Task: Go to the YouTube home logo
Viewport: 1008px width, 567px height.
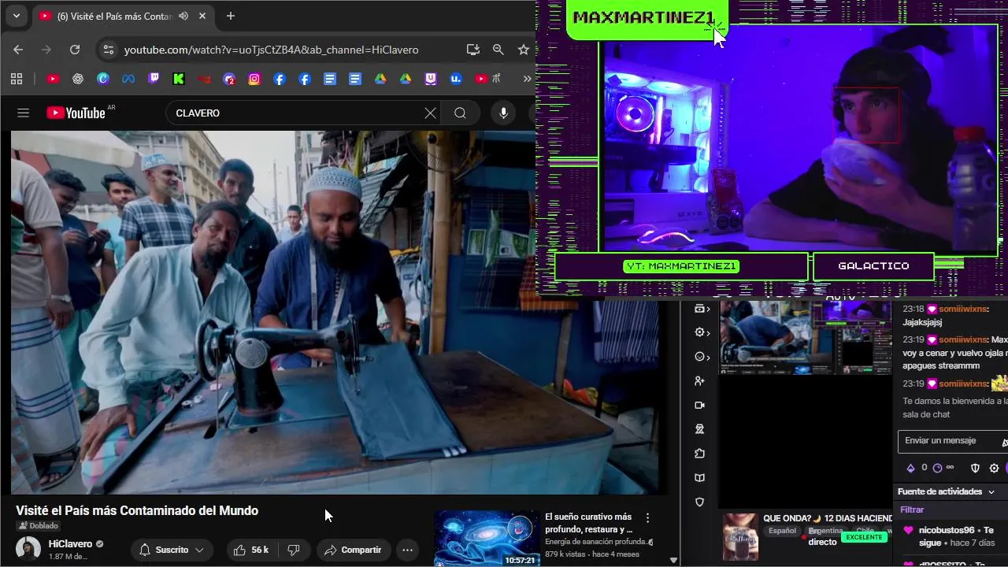Action: click(x=76, y=113)
